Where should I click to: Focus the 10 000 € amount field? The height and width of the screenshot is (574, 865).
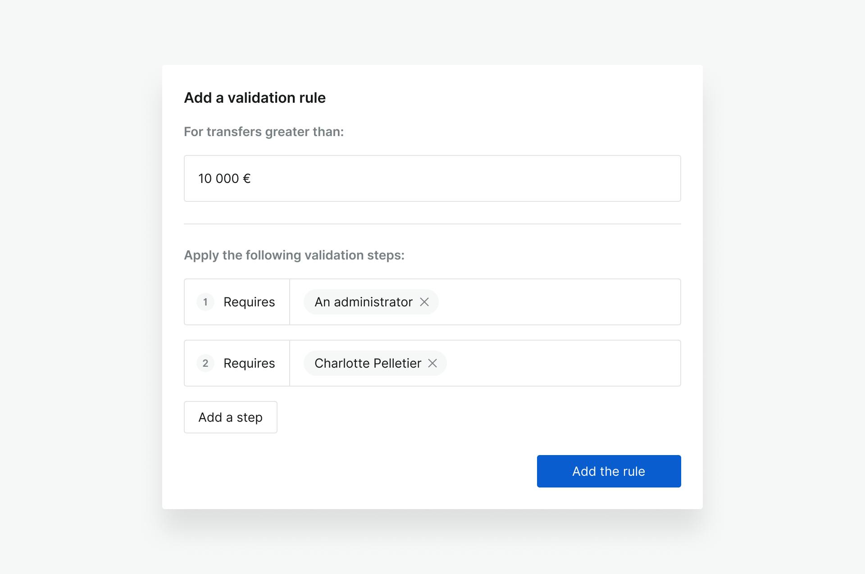tap(432, 178)
